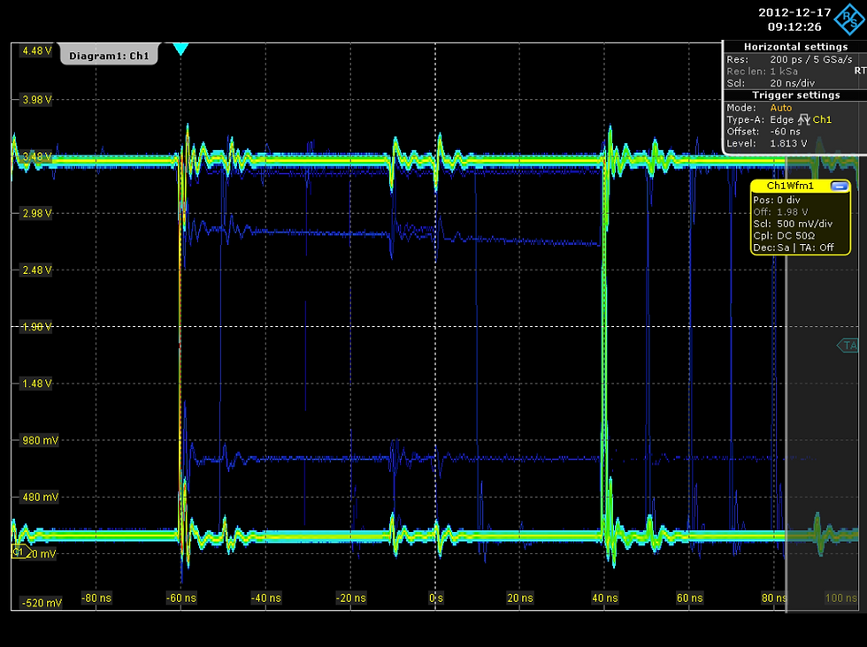Click Off: 1.98 V in Ch1Wfm1
The height and width of the screenshot is (647, 867).
click(780, 211)
